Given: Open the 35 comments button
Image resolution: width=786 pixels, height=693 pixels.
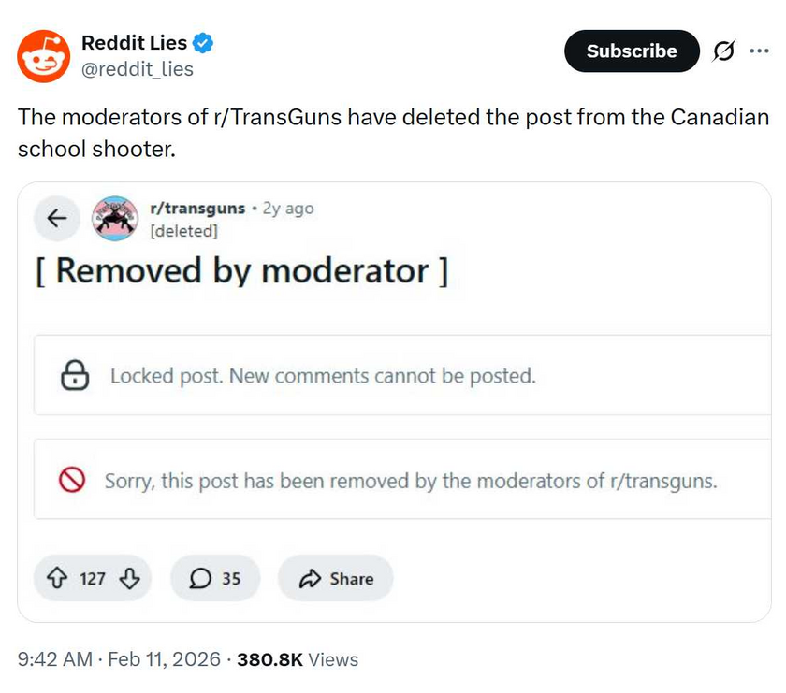Looking at the screenshot, I should (215, 579).
